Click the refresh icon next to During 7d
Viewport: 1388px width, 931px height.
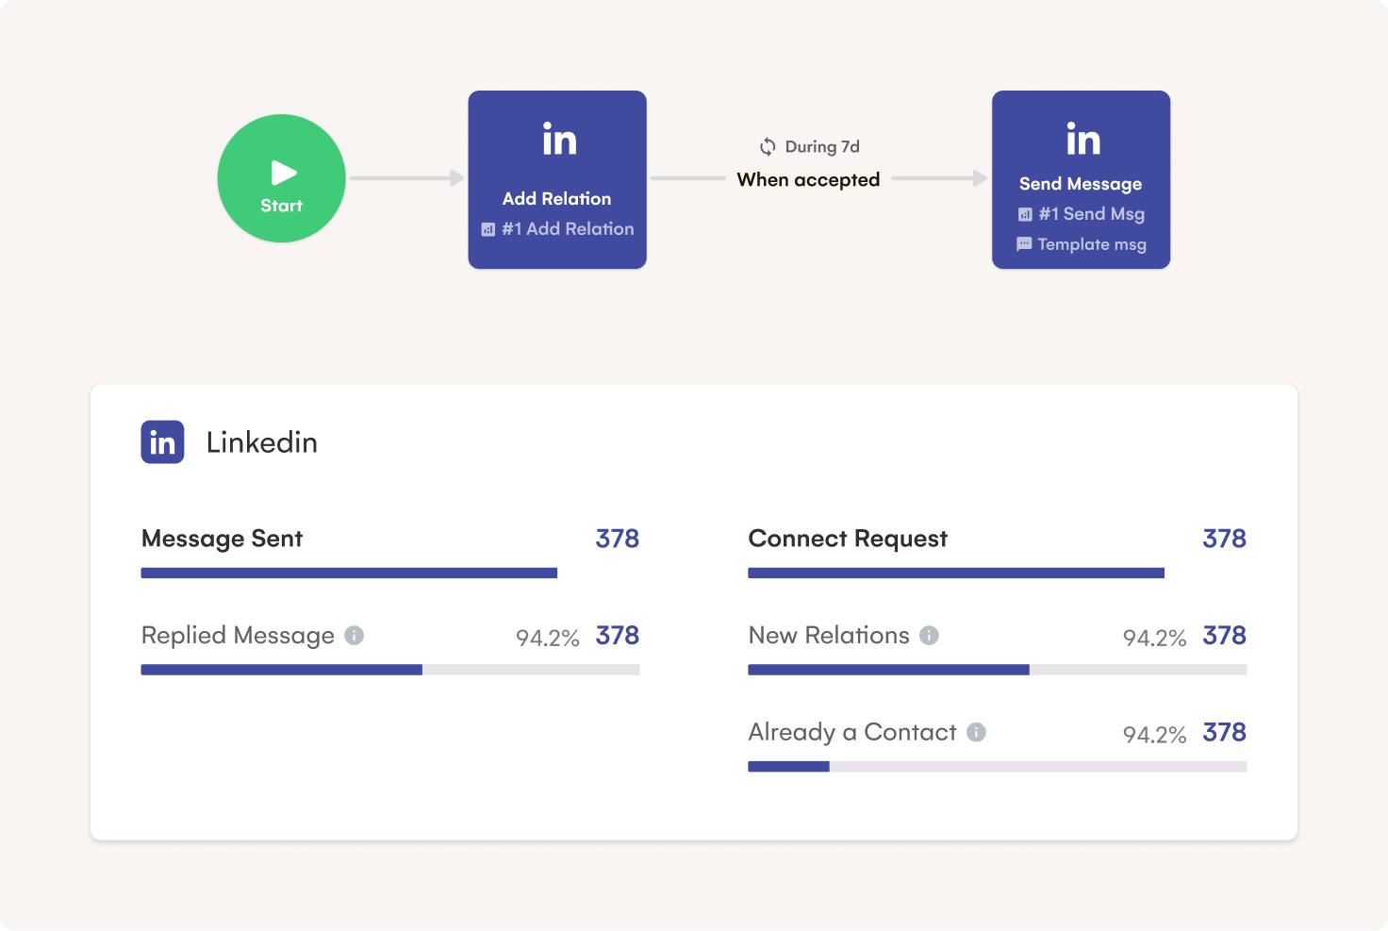point(768,147)
